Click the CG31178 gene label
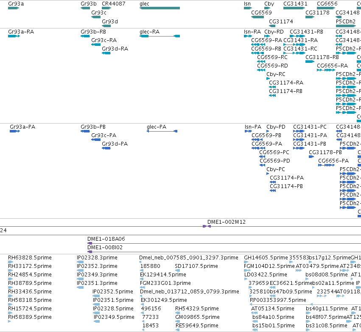Screen dimensions: 361x332 pos(317,12)
